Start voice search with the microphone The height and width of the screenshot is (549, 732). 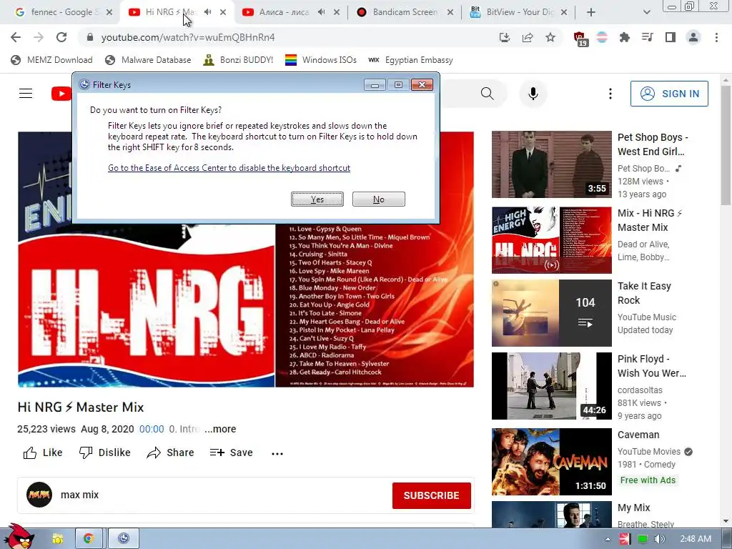[533, 94]
